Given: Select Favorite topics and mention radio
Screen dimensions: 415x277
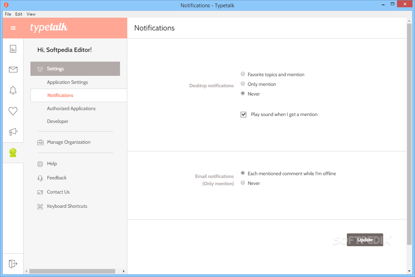Looking at the screenshot, I should pyautogui.click(x=243, y=74).
